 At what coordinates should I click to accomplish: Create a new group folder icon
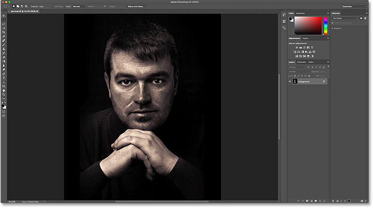click(x=316, y=201)
